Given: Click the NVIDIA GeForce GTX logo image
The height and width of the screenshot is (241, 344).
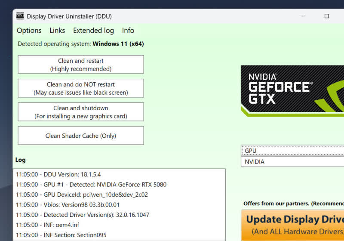Looking at the screenshot, I should [x=292, y=91].
